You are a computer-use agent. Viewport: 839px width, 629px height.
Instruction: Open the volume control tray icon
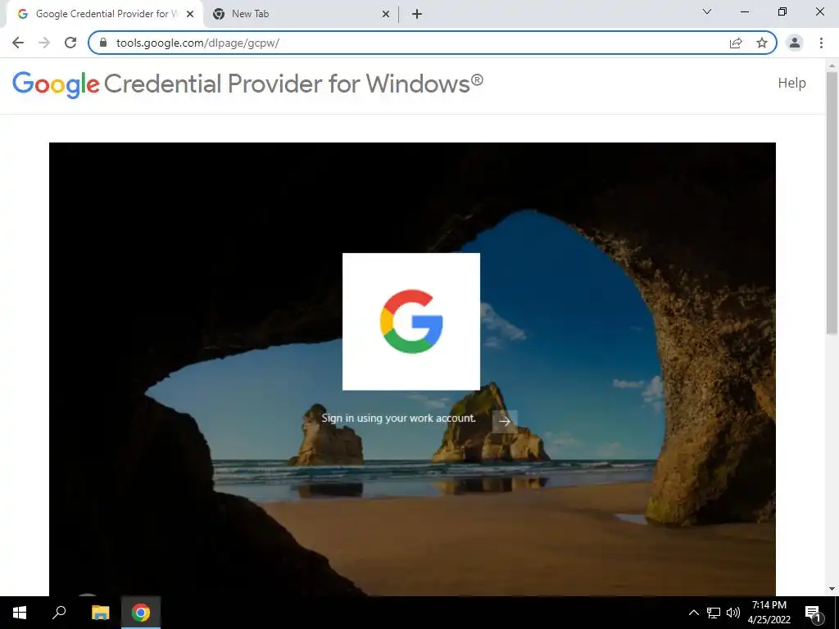(733, 613)
